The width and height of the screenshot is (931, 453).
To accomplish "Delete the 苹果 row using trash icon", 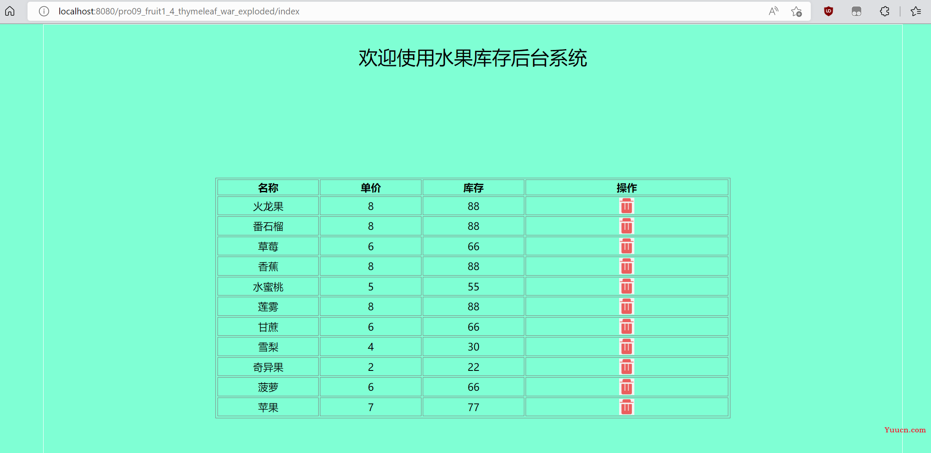I will click(626, 407).
